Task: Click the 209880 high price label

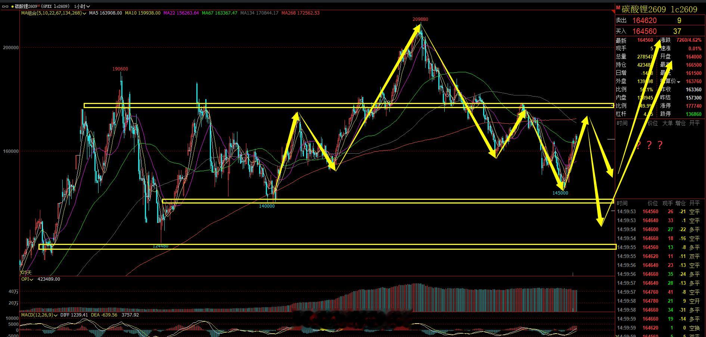Action: 420,19
